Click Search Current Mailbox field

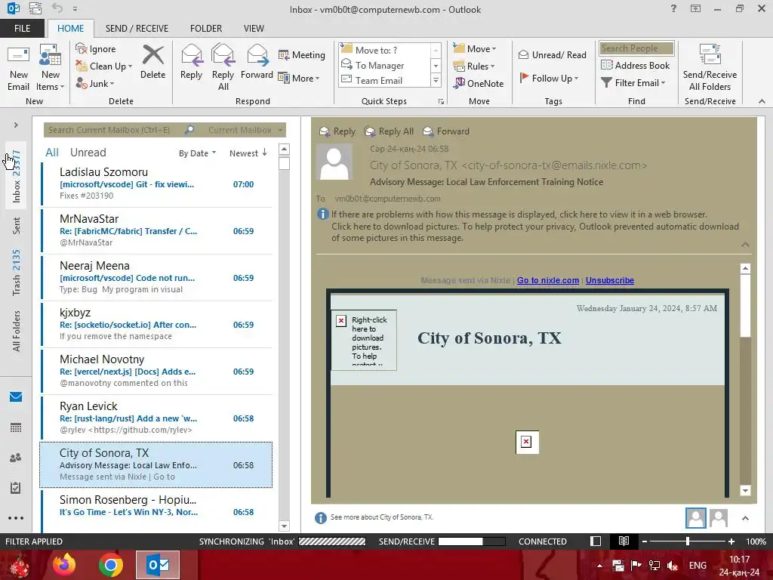click(x=113, y=130)
